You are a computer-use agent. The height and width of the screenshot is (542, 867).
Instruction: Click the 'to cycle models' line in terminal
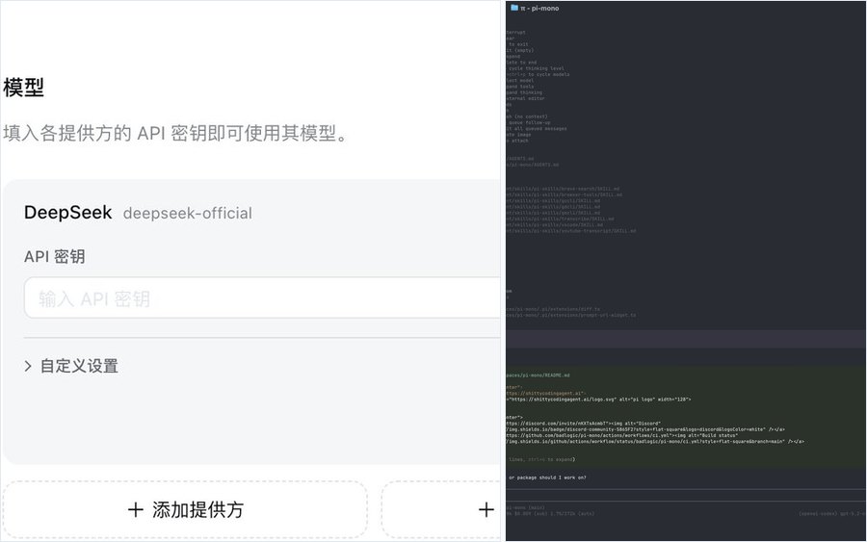(x=538, y=74)
